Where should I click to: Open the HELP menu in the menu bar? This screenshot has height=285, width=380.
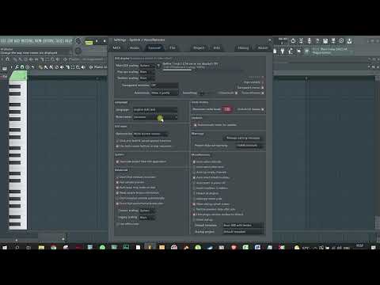click(x=69, y=41)
